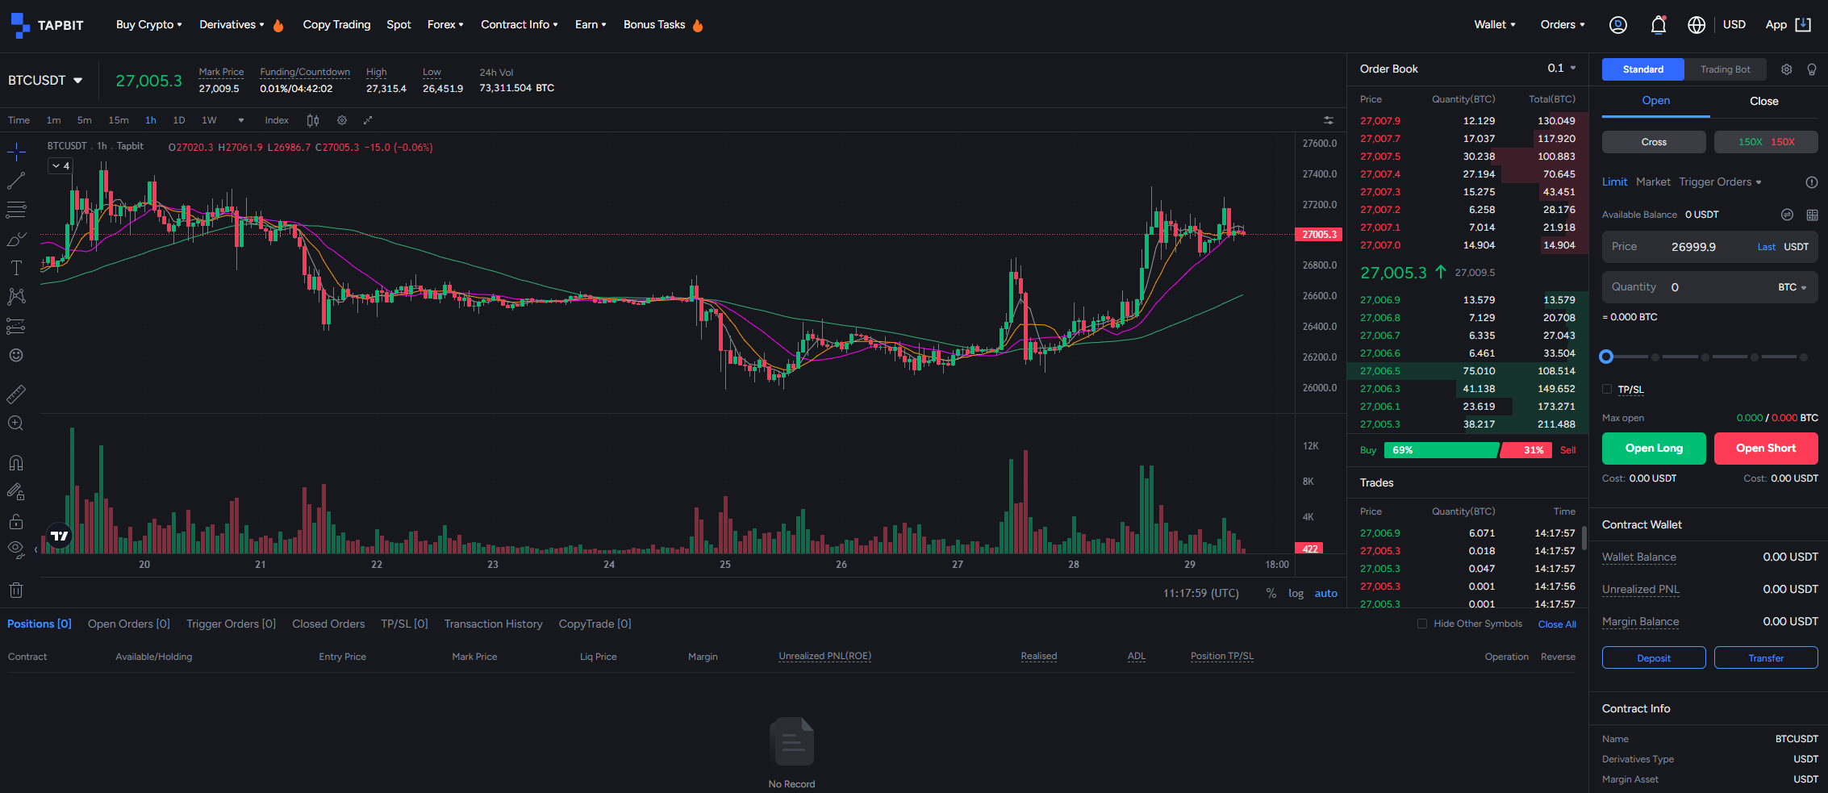Screen dimensions: 1828x793
Task: Click the position size slider handle
Action: (x=1606, y=357)
